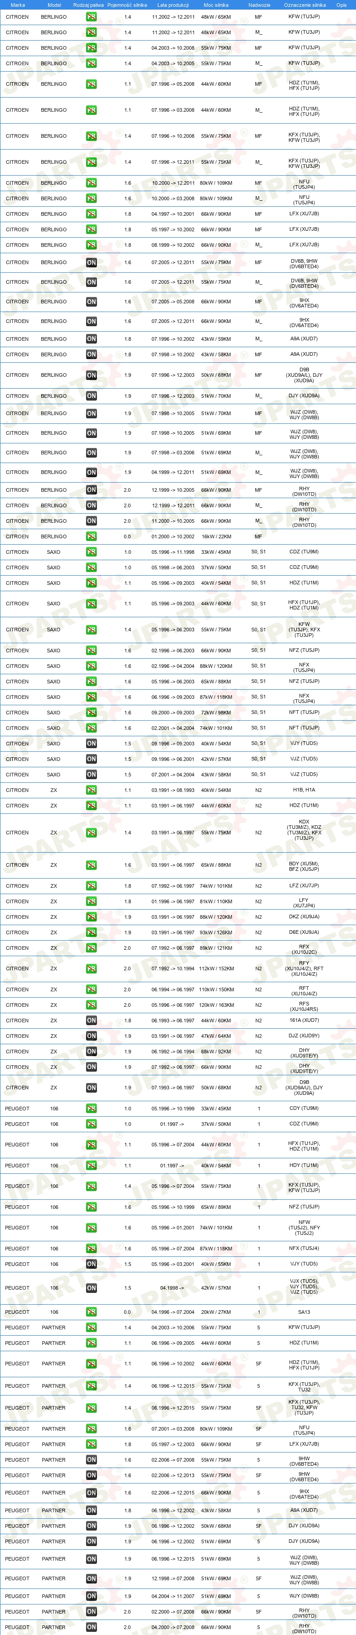The width and height of the screenshot is (356, 1635).
Task: Click the Pojemność silnika column header
Action: [x=127, y=5]
